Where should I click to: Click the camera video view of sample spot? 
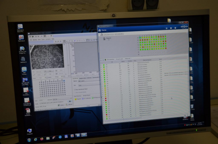47,56
